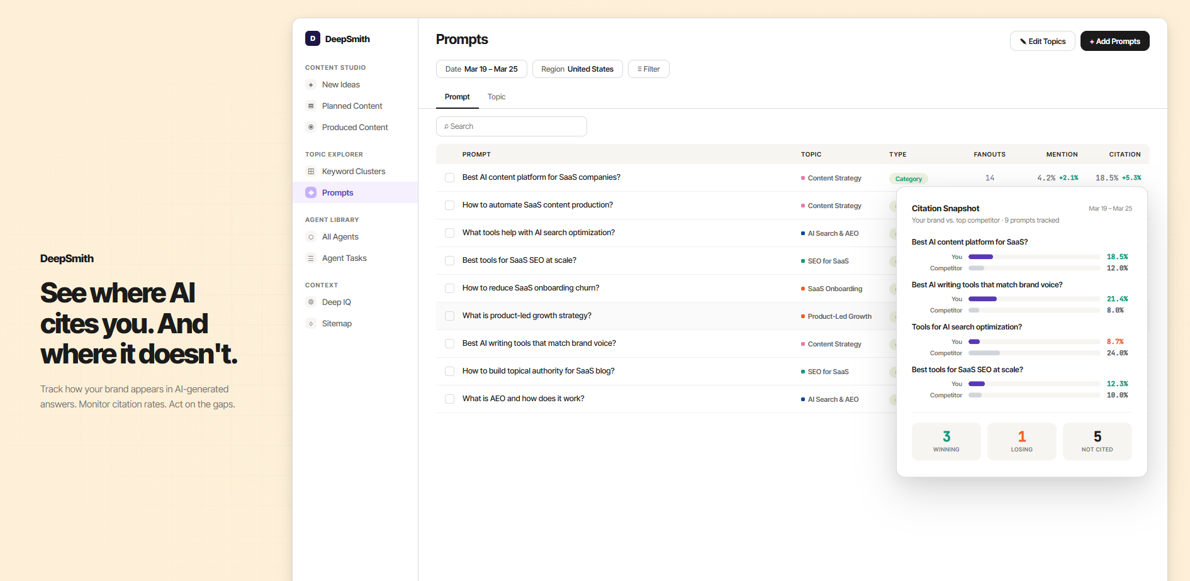Click the prompts Search field
This screenshot has width=1190, height=581.
[512, 126]
